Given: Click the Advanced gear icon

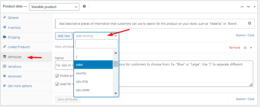Looking at the screenshot, I should (5, 76).
